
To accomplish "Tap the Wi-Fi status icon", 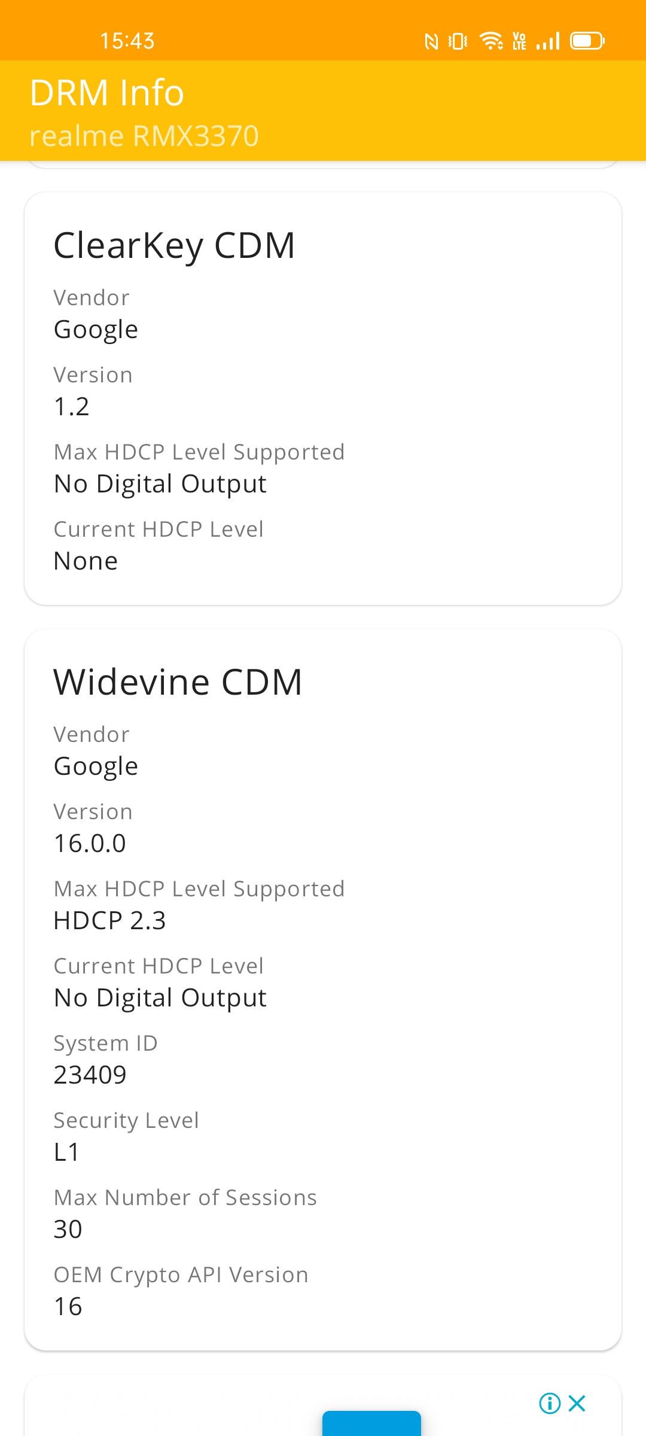I will coord(491,41).
